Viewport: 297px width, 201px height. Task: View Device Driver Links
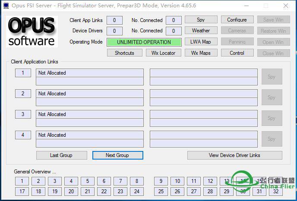[x=234, y=155]
